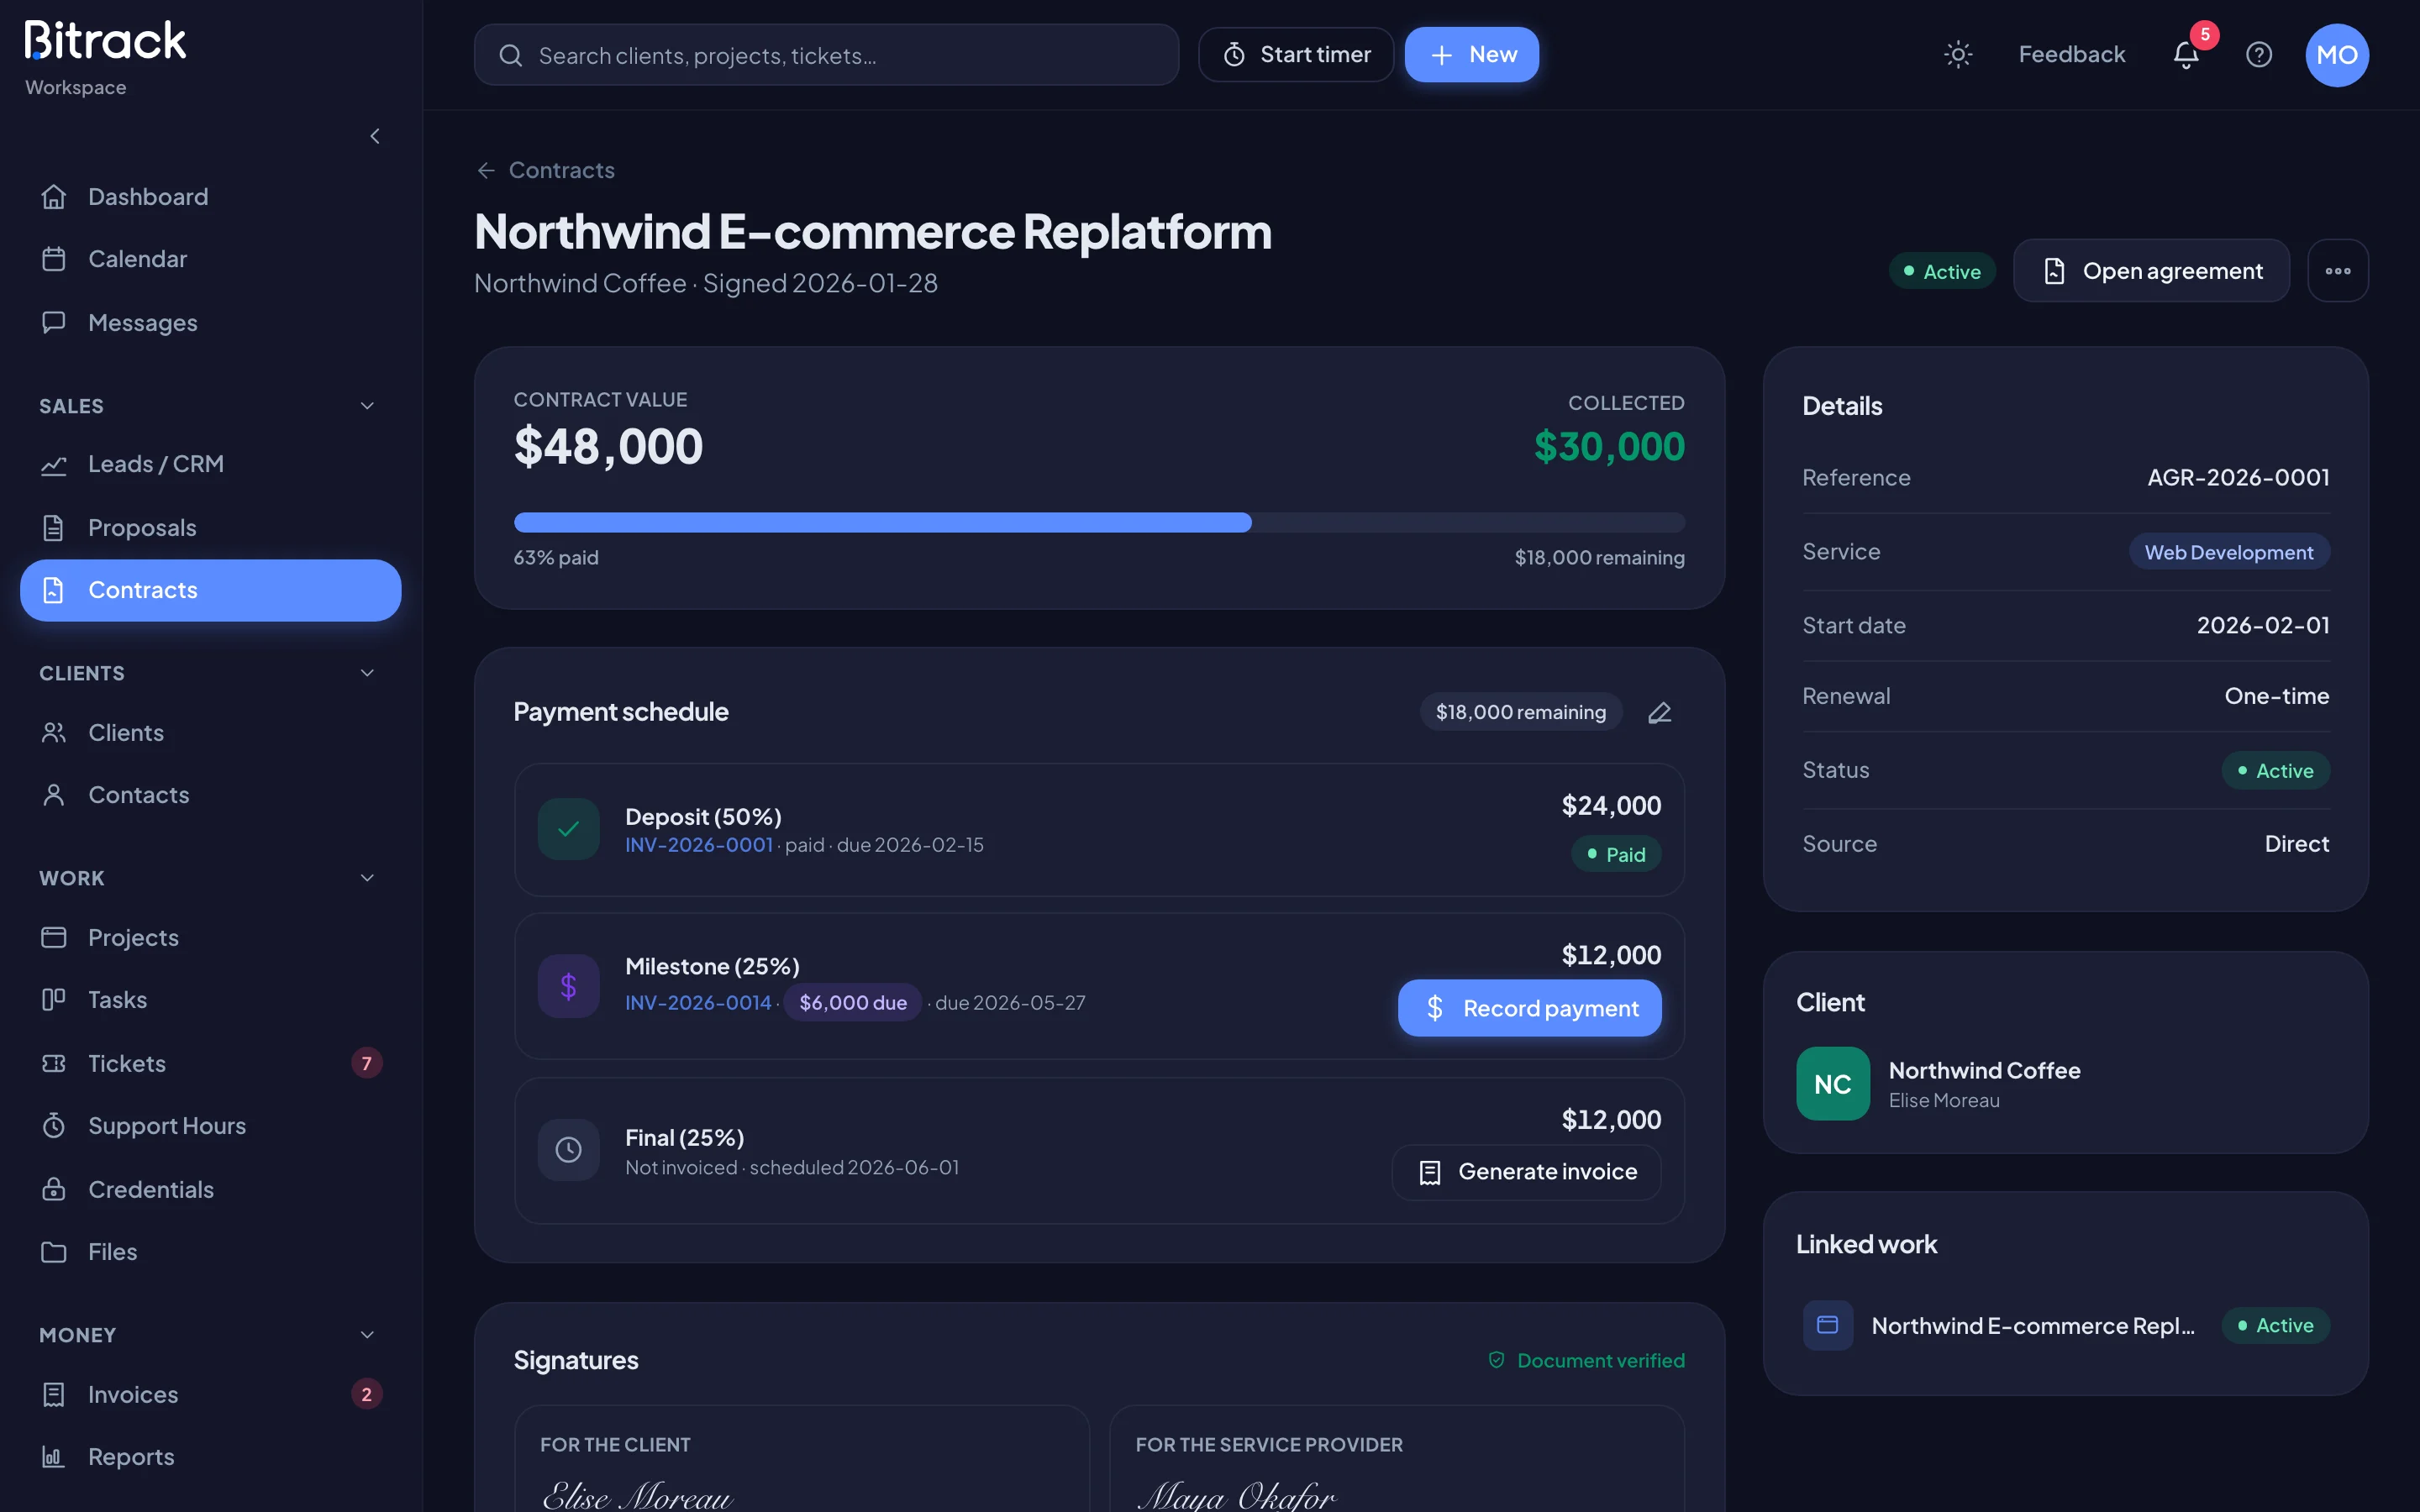Open the help question mark icon
2420x1512 pixels.
[2259, 54]
